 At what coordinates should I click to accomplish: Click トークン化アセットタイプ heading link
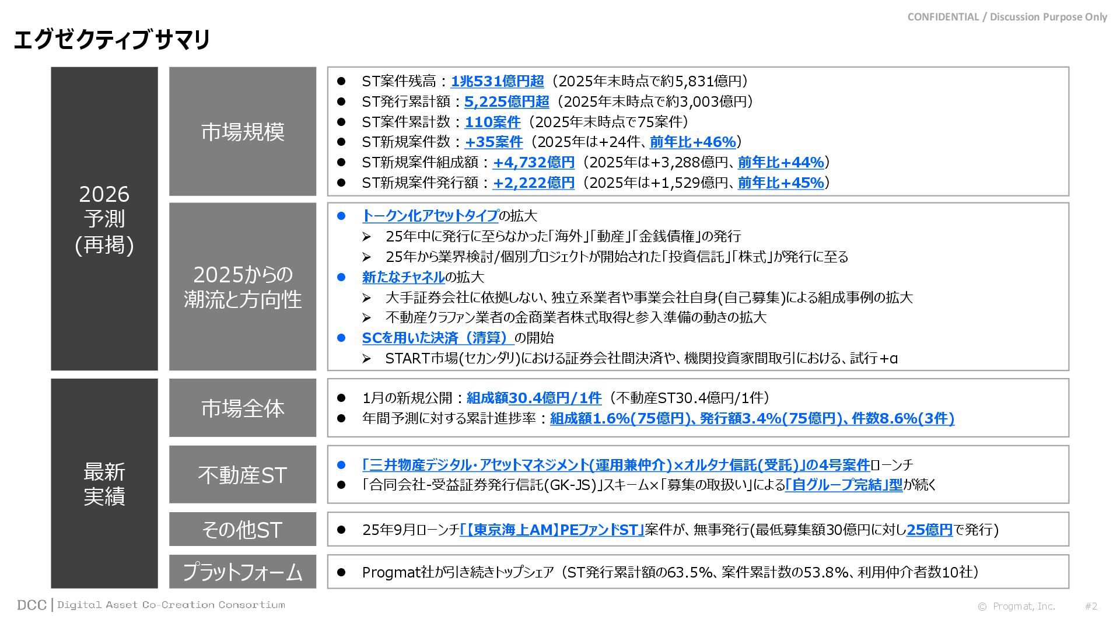pyautogui.click(x=430, y=216)
